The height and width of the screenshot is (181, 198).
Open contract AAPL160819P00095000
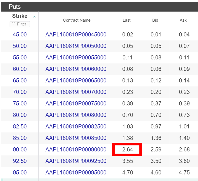pos(76,173)
